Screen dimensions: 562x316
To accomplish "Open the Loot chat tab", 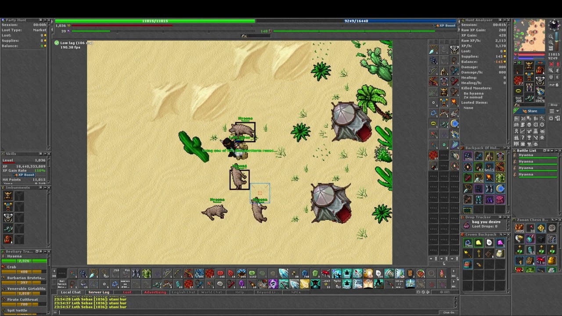I will pos(127,292).
